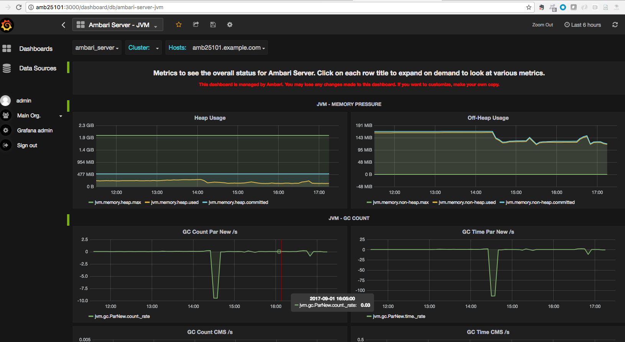The height and width of the screenshot is (342, 625).
Task: Open Dashboards in the side menu
Action: (36, 49)
